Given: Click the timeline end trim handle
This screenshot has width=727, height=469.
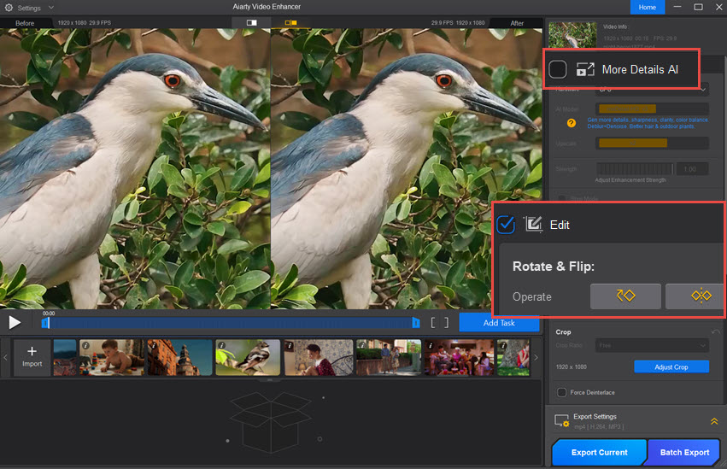Looking at the screenshot, I should pos(416,323).
